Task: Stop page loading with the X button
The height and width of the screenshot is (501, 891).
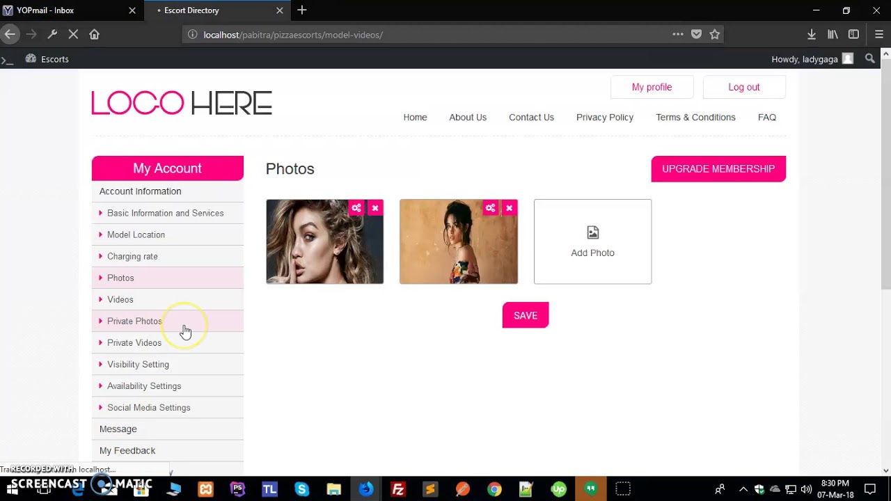Action: tap(73, 34)
